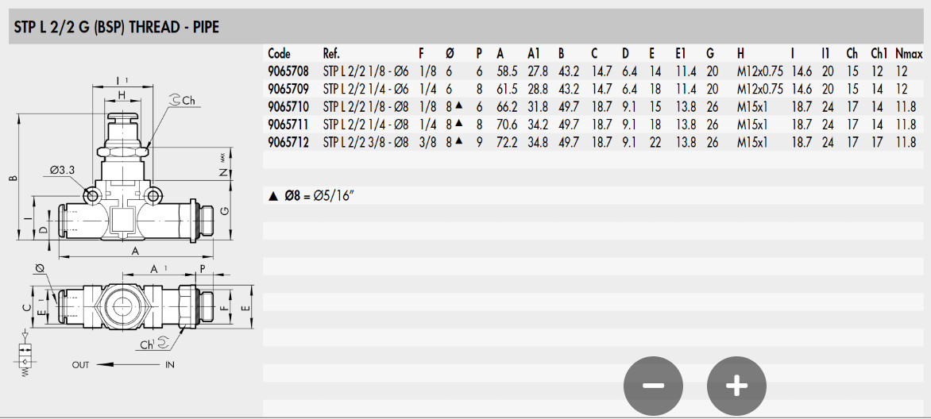Image resolution: width=931 pixels, height=419 pixels.
Task: Select product code 9065712
Action: [288, 142]
